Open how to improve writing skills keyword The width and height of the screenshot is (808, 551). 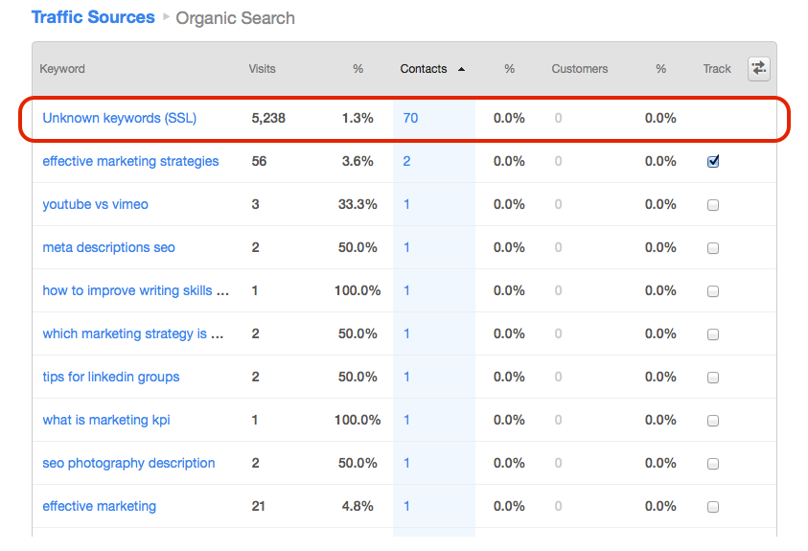point(135,290)
